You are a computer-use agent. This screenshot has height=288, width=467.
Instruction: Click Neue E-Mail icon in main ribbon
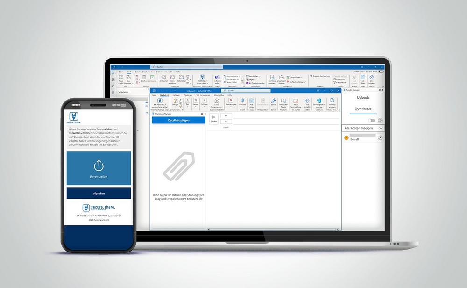[121, 78]
